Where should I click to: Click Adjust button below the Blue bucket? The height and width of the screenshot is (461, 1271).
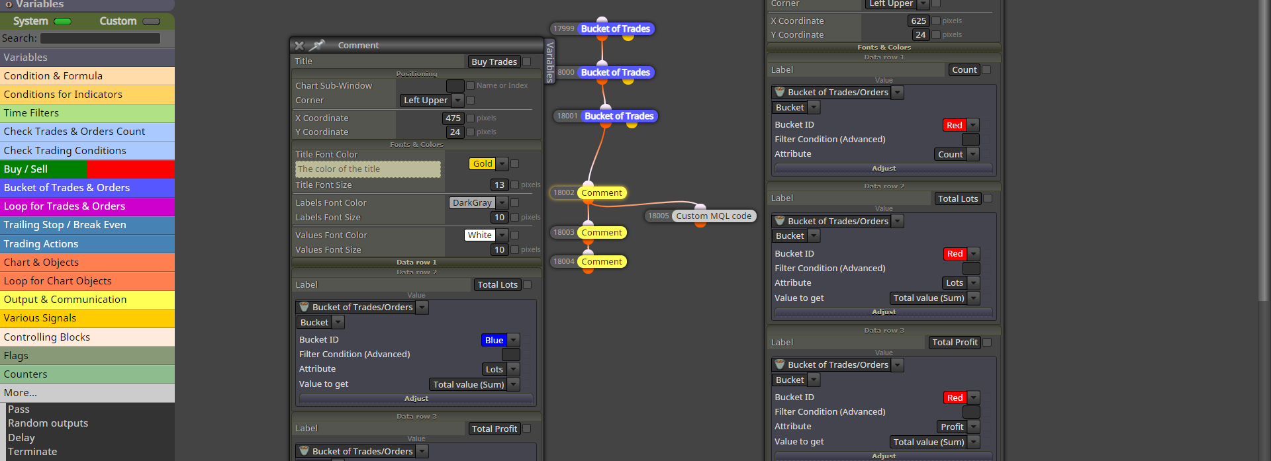(x=416, y=398)
